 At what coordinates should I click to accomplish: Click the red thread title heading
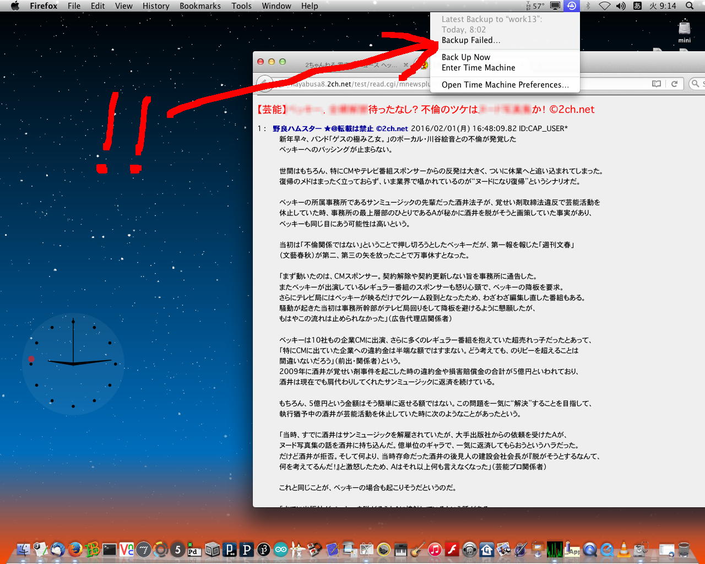[x=425, y=110]
